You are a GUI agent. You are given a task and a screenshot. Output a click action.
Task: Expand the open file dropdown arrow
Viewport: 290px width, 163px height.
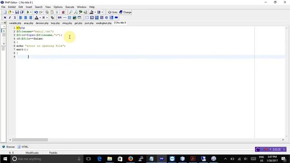click(13, 12)
